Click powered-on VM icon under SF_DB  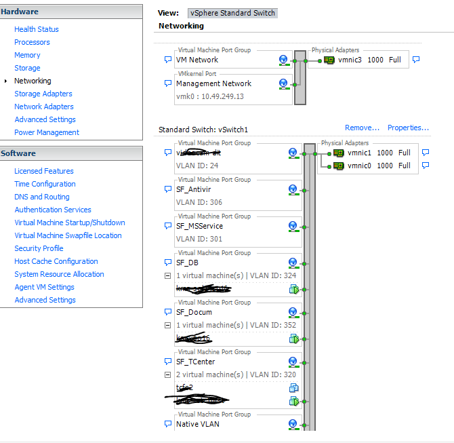tap(294, 290)
